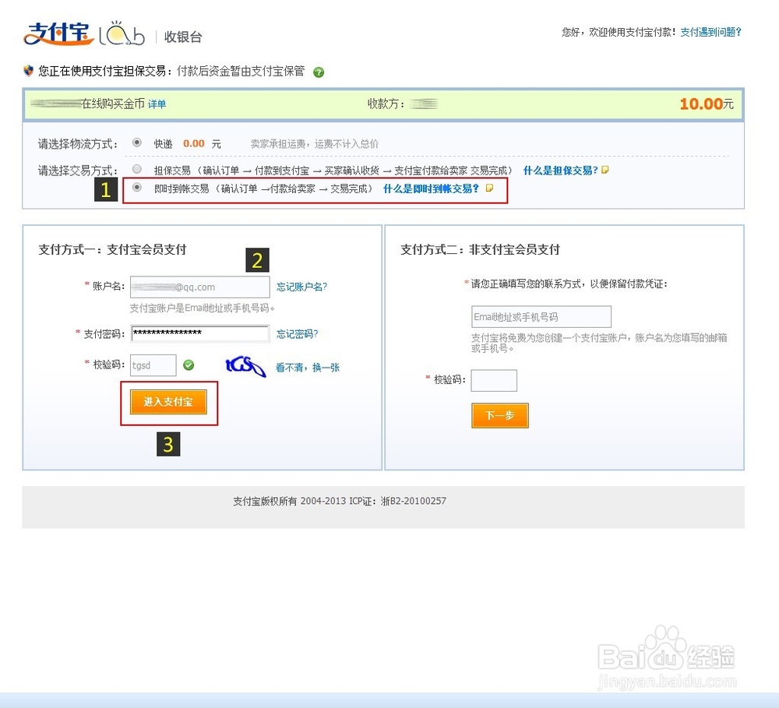Click the 支付方式一：支付宝会员支付 heading
The height and width of the screenshot is (708, 779).
[112, 249]
